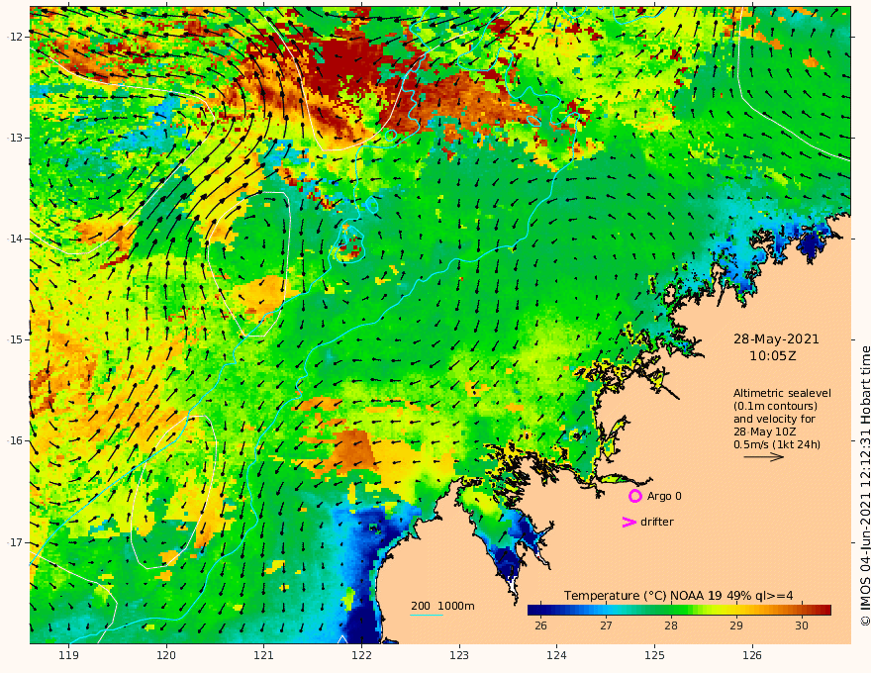Click the '200 1000m' depth label
The image size is (871, 673).
click(x=442, y=606)
